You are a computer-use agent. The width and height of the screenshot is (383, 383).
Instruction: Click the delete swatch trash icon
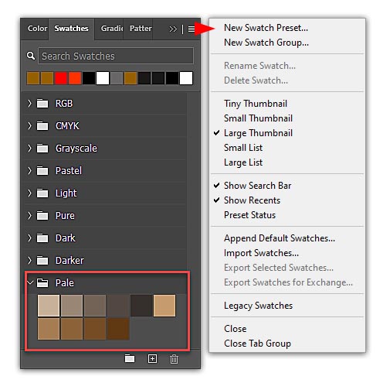(174, 359)
